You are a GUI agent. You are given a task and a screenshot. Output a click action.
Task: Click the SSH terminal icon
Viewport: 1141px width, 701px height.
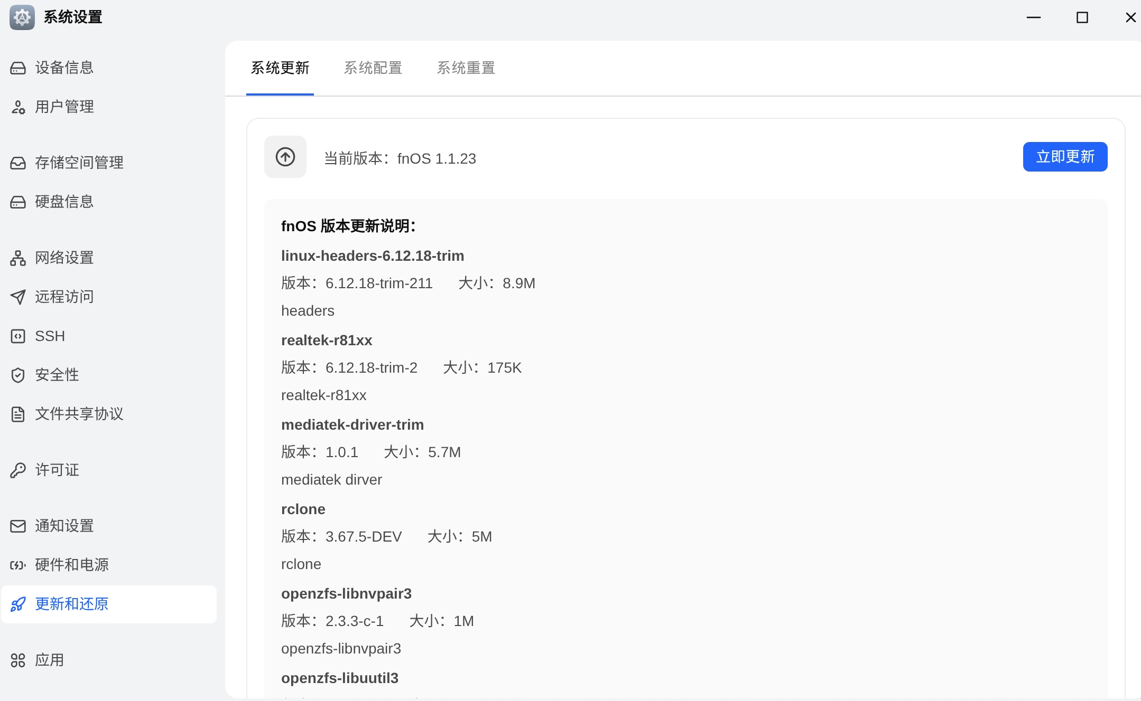[x=18, y=336]
